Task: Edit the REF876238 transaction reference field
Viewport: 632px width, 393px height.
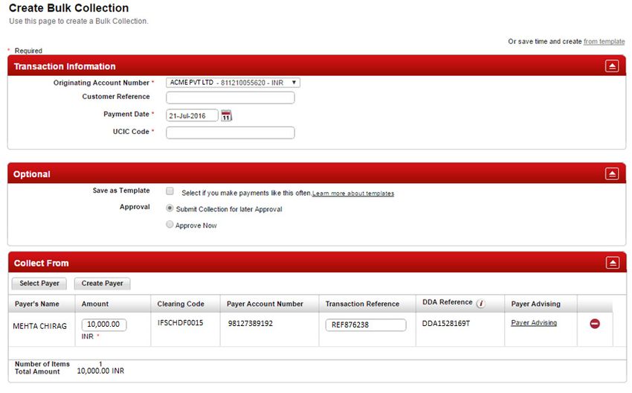Action: (366, 325)
